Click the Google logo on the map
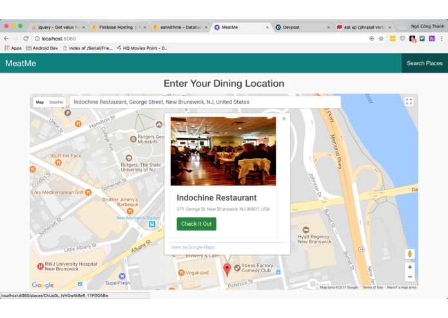 coord(43,285)
